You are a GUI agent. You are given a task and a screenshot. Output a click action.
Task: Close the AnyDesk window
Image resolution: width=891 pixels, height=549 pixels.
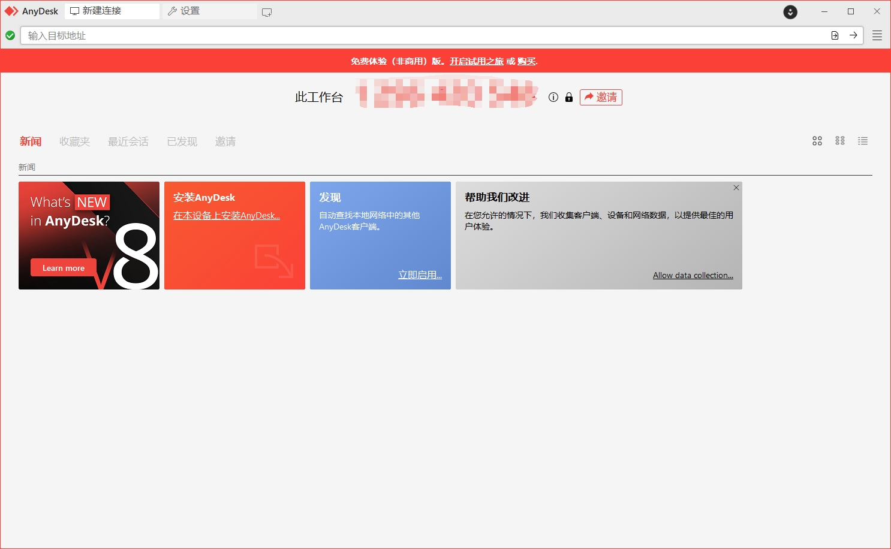[x=877, y=11]
